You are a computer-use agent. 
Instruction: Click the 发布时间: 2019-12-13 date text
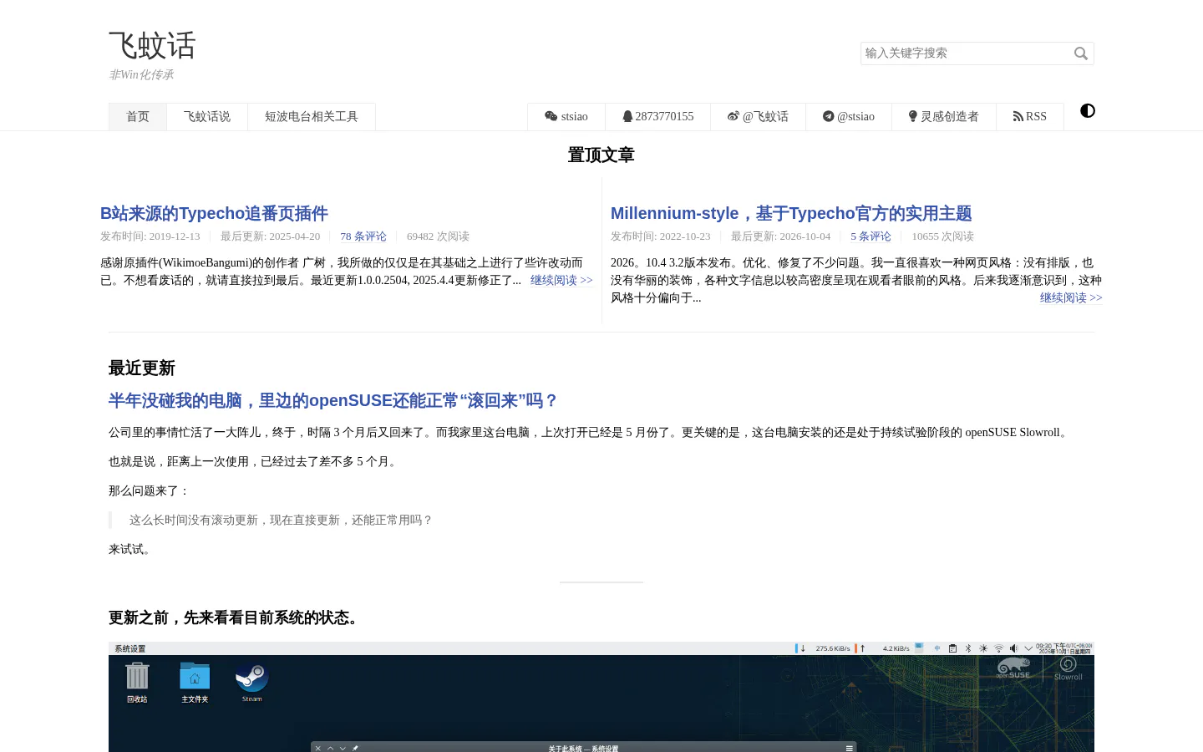150,236
